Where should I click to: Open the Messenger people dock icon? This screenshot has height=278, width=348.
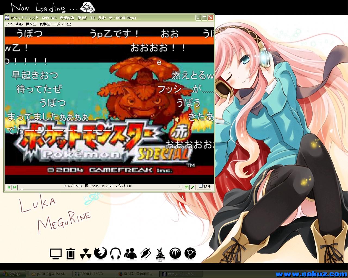pos(130,253)
